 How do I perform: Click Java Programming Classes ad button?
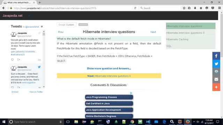point(109,97)
